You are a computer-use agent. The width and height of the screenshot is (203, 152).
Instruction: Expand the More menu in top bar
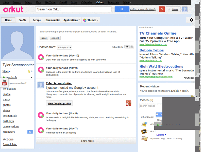(x=127, y=2)
